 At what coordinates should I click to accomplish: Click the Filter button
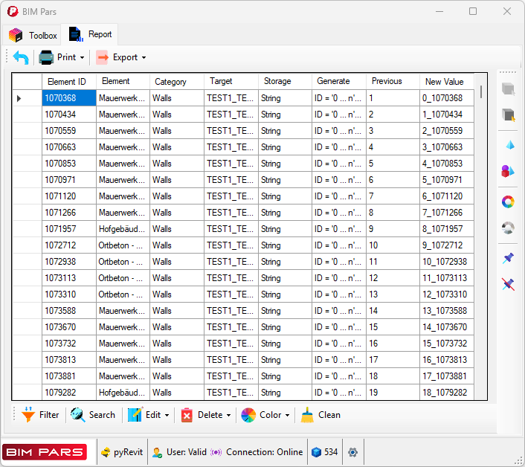[x=40, y=415]
